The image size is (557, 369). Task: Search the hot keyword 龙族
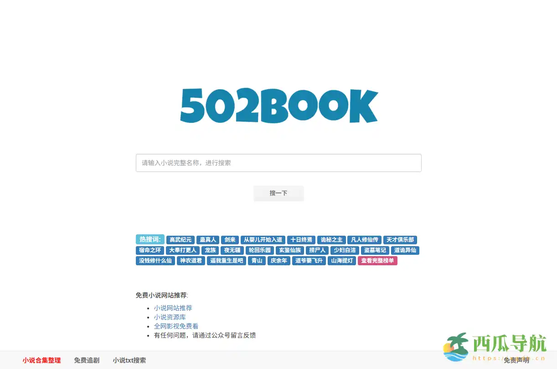click(210, 250)
